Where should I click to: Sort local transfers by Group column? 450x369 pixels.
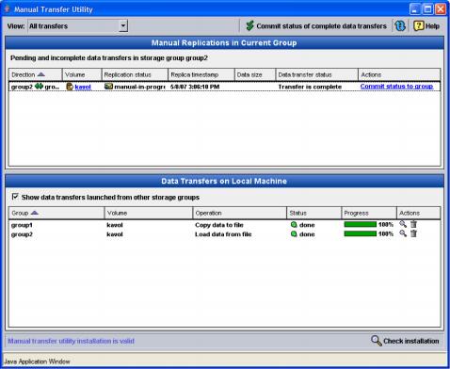pos(56,213)
